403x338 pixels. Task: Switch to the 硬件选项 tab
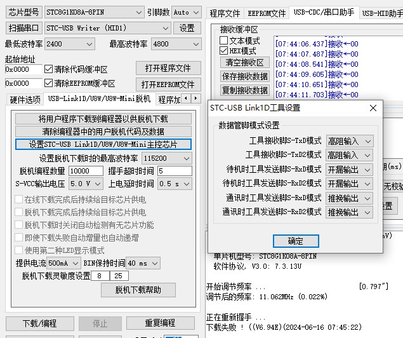tap(25, 100)
